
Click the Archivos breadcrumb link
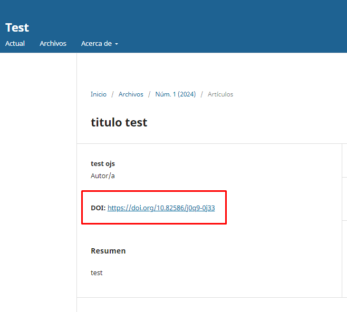point(131,94)
